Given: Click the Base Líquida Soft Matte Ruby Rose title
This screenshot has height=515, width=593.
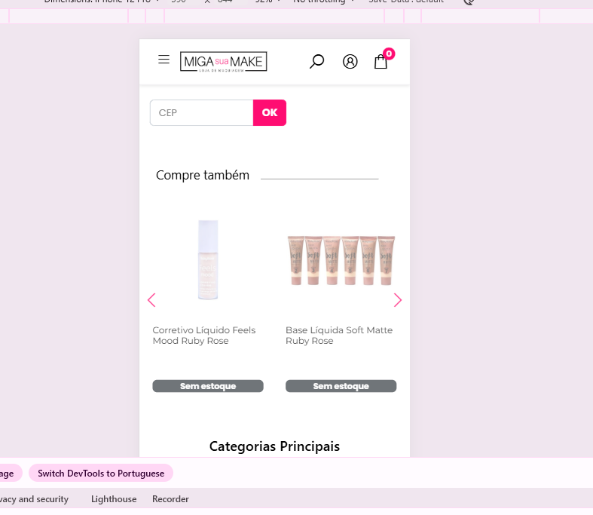Looking at the screenshot, I should pyautogui.click(x=339, y=336).
